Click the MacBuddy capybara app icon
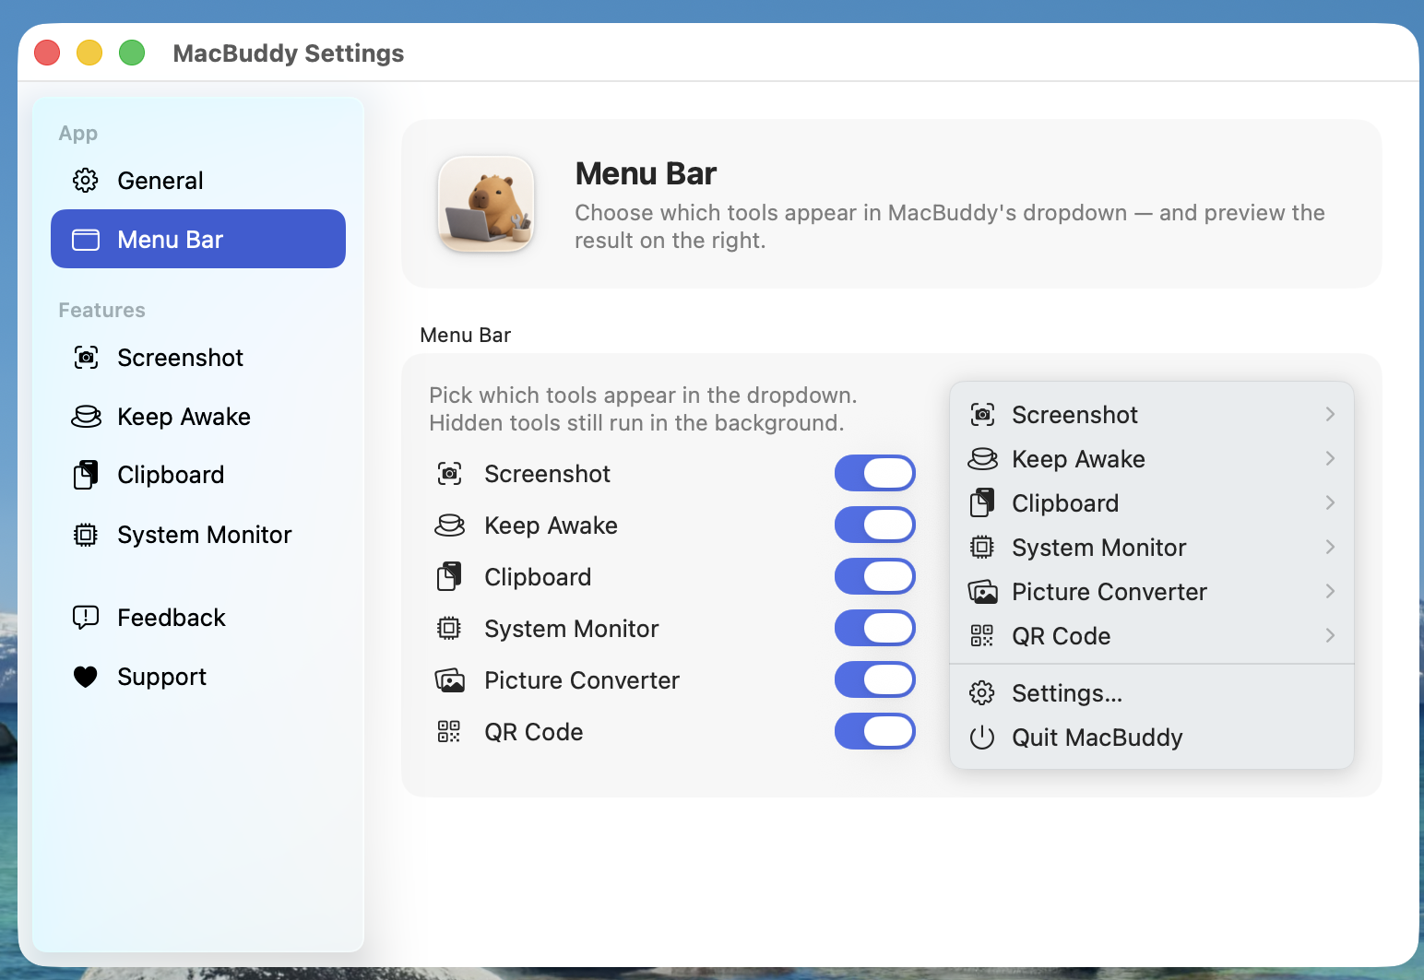Viewport: 1424px width, 980px height. pos(486,204)
